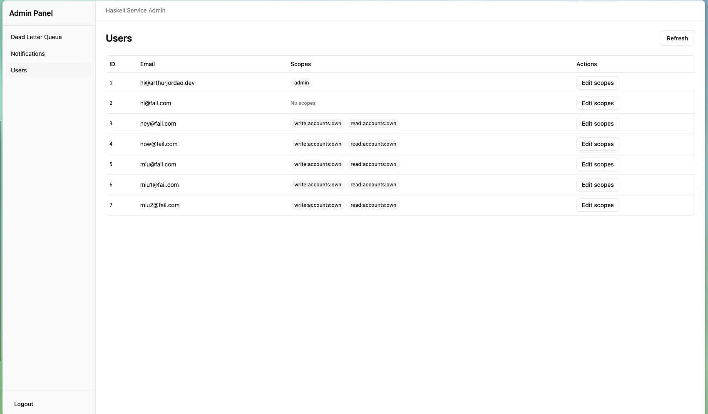Edit scopes for hi@fail.com
This screenshot has width=708, height=414.
coord(598,103)
